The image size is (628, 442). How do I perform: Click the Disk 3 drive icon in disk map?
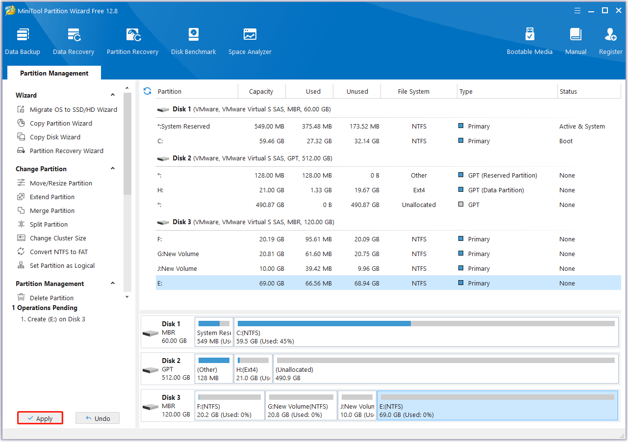(x=151, y=407)
